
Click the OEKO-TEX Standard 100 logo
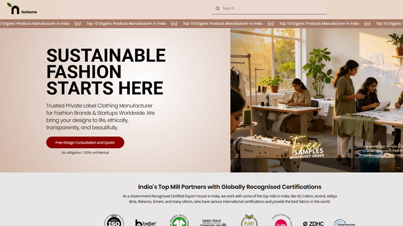[213, 222]
